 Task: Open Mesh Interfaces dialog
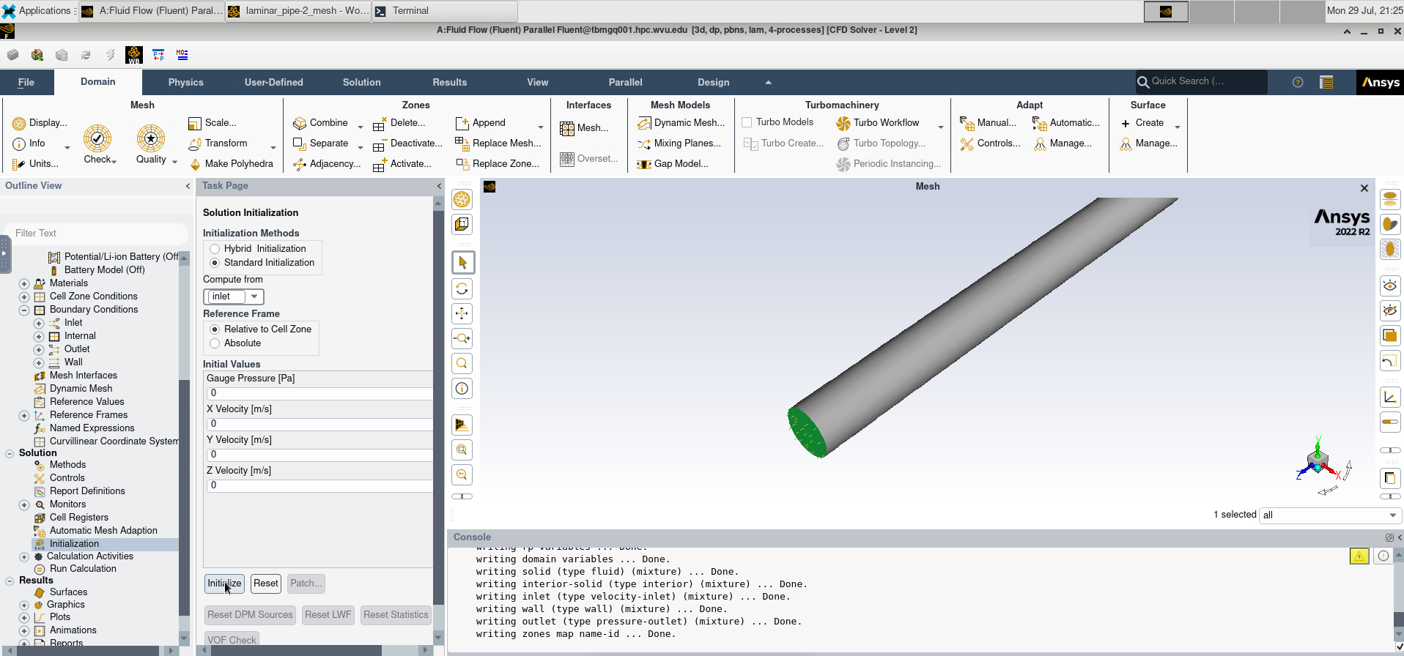585,128
